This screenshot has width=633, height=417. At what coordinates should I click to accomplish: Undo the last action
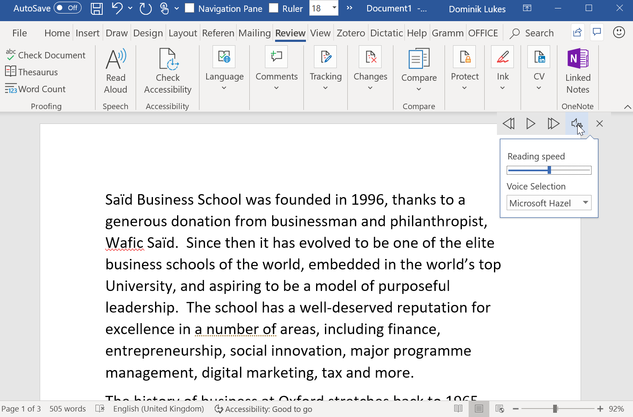(x=117, y=8)
